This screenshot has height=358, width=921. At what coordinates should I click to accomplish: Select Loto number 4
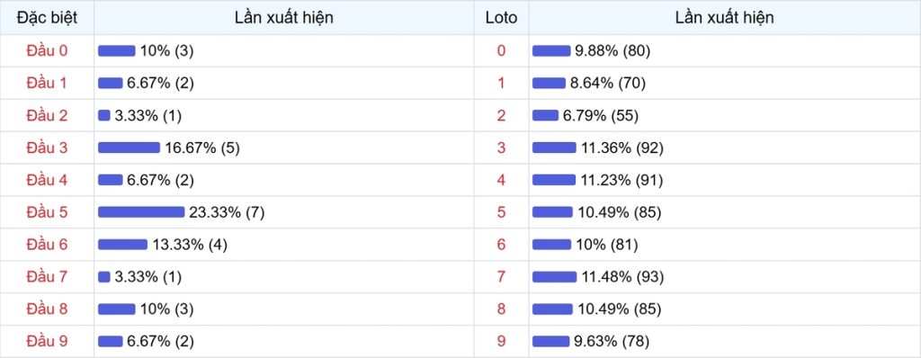pyautogui.click(x=501, y=180)
